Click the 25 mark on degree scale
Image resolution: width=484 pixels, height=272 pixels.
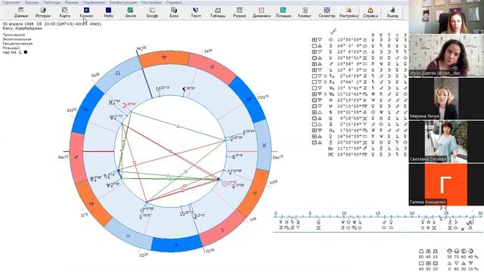[x=445, y=213]
